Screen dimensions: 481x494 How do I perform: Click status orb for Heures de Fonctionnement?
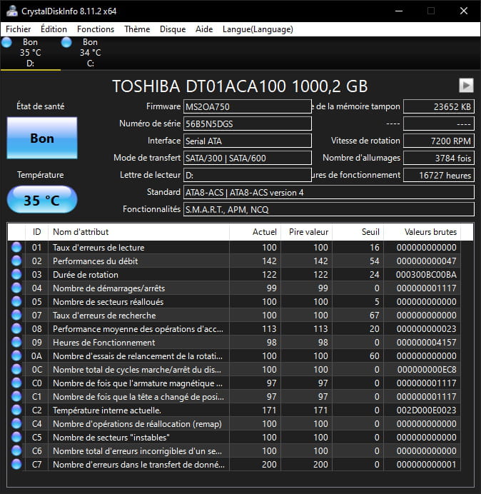(x=16, y=342)
